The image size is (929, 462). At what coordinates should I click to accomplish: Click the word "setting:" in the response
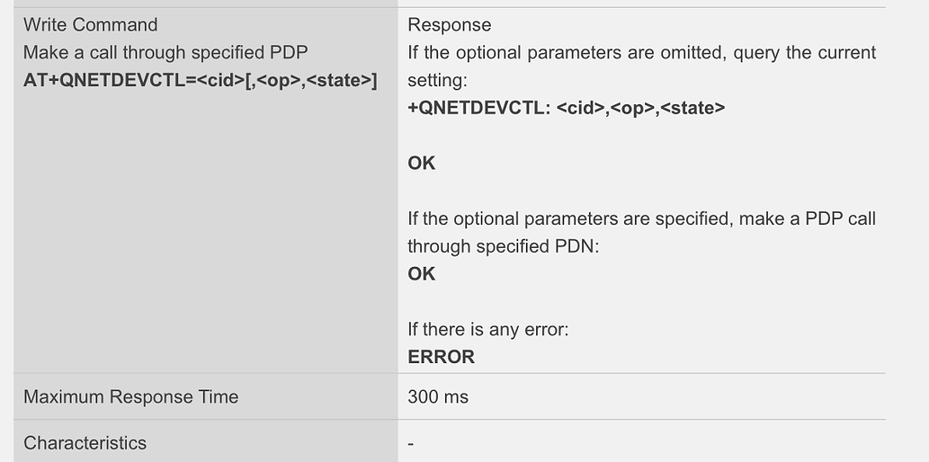click(437, 81)
